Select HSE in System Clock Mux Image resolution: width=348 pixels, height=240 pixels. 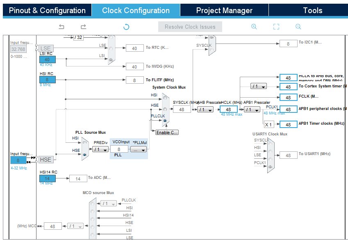[165, 109]
